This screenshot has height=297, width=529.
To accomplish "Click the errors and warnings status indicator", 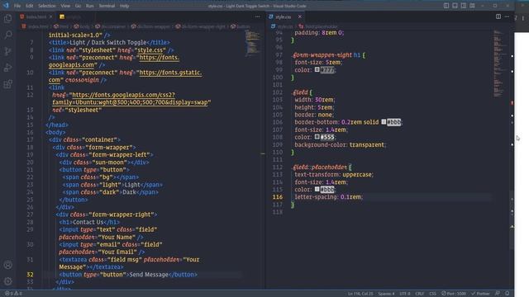I will tap(13, 294).
